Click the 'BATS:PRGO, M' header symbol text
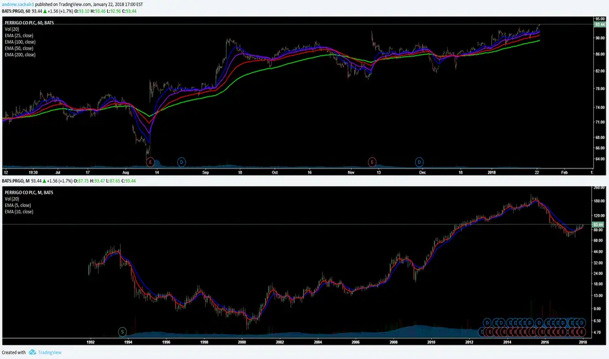 [x=16, y=181]
